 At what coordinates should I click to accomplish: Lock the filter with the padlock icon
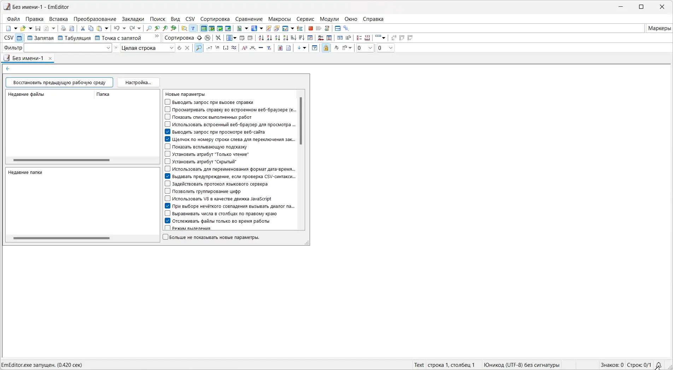[326, 48]
